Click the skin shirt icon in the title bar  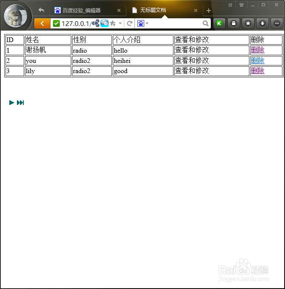(x=241, y=5)
